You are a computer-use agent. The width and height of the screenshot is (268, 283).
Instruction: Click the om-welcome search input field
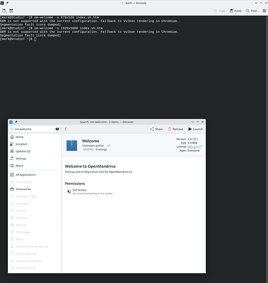pyautogui.click(x=34, y=129)
